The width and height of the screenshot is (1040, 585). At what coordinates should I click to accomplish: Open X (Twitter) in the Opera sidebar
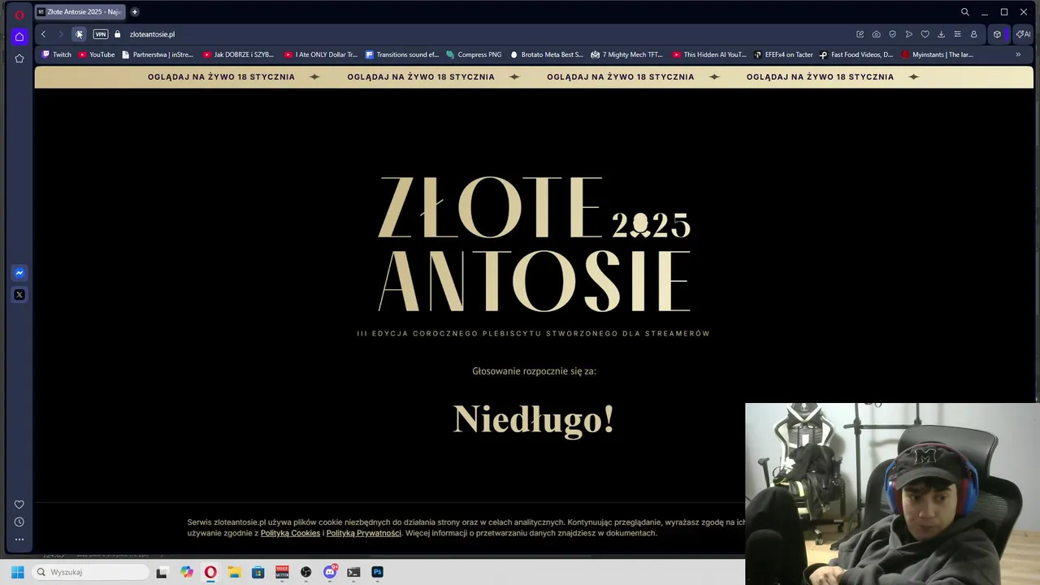tap(19, 295)
